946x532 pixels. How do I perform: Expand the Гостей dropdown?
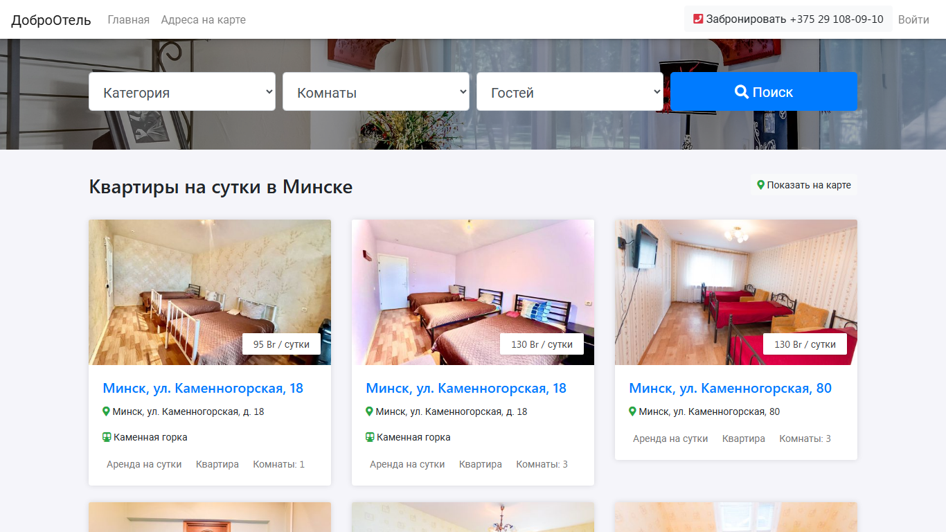(x=570, y=92)
